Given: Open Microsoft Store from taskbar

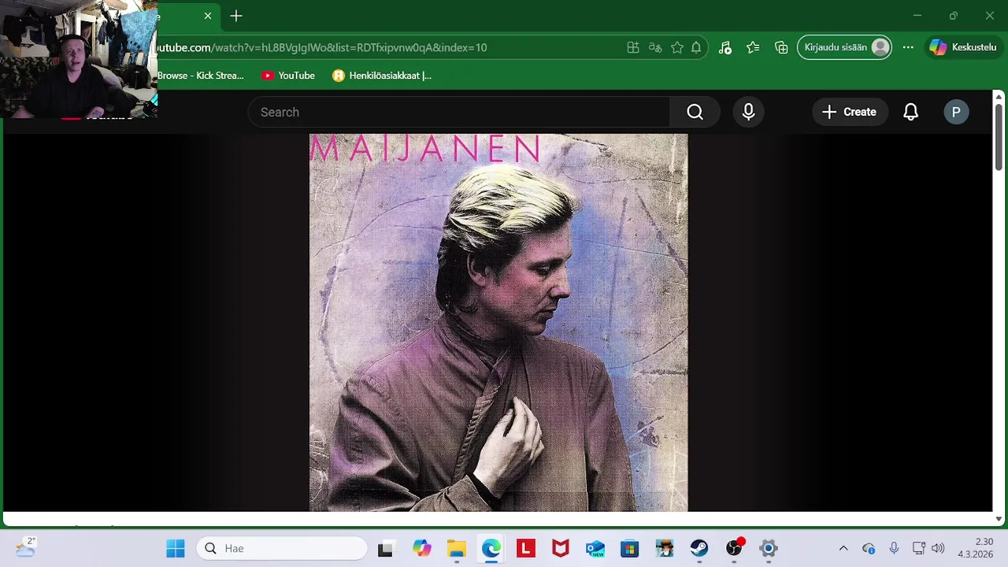Looking at the screenshot, I should [x=630, y=548].
